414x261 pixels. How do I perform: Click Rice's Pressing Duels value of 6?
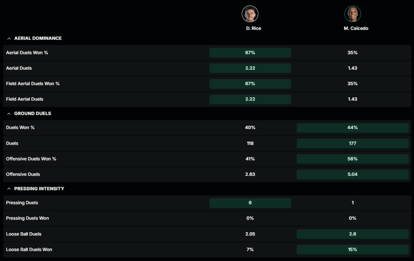[250, 203]
